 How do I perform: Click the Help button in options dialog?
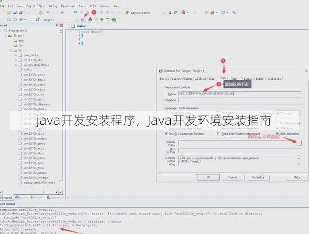tap(297, 177)
